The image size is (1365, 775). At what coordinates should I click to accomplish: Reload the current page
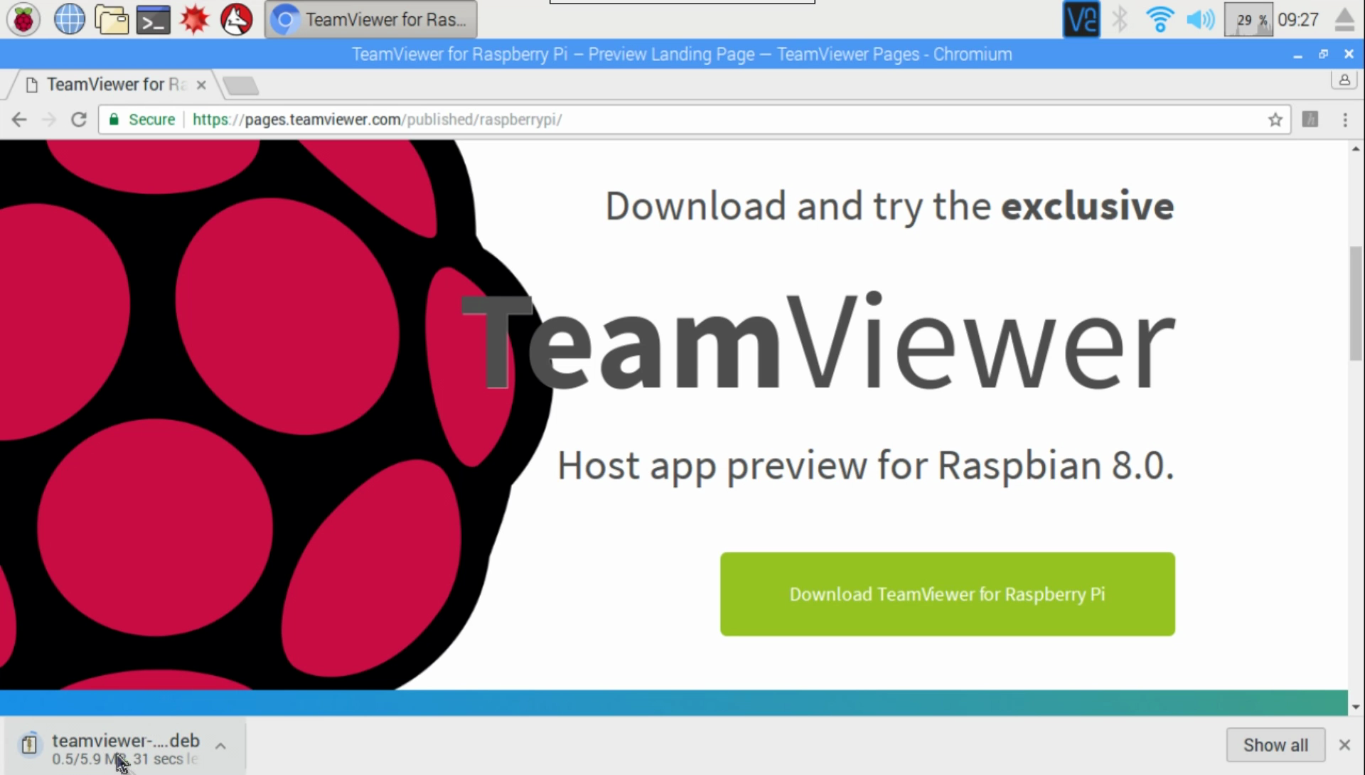coord(79,119)
